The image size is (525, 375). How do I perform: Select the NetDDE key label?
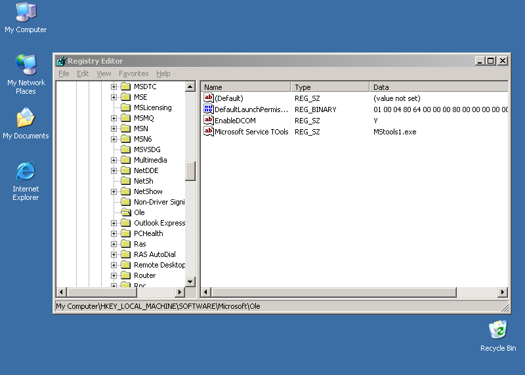point(146,170)
